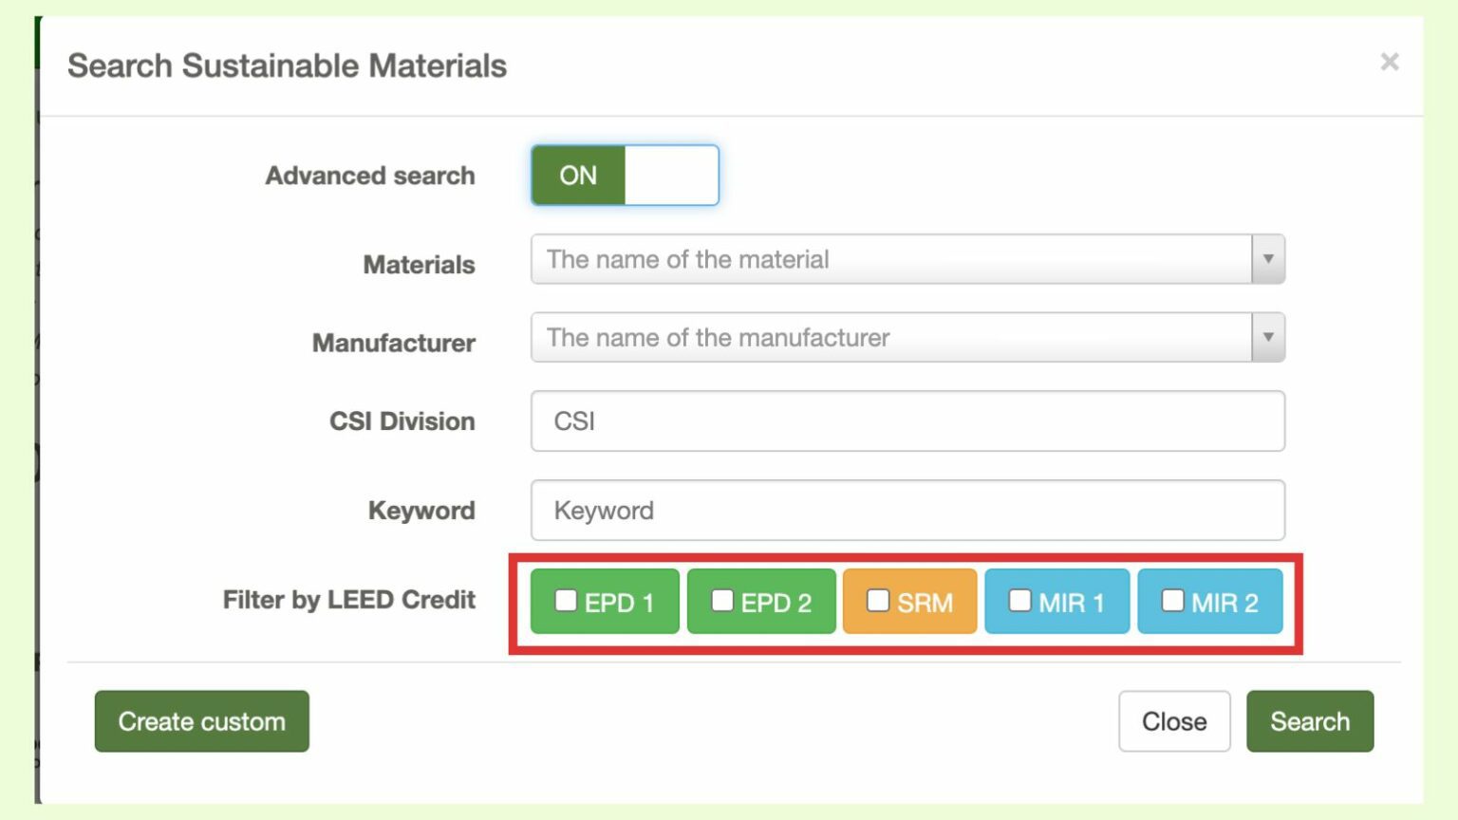Check the EPD 1 checkbox
This screenshot has width=1458, height=820.
point(567,600)
